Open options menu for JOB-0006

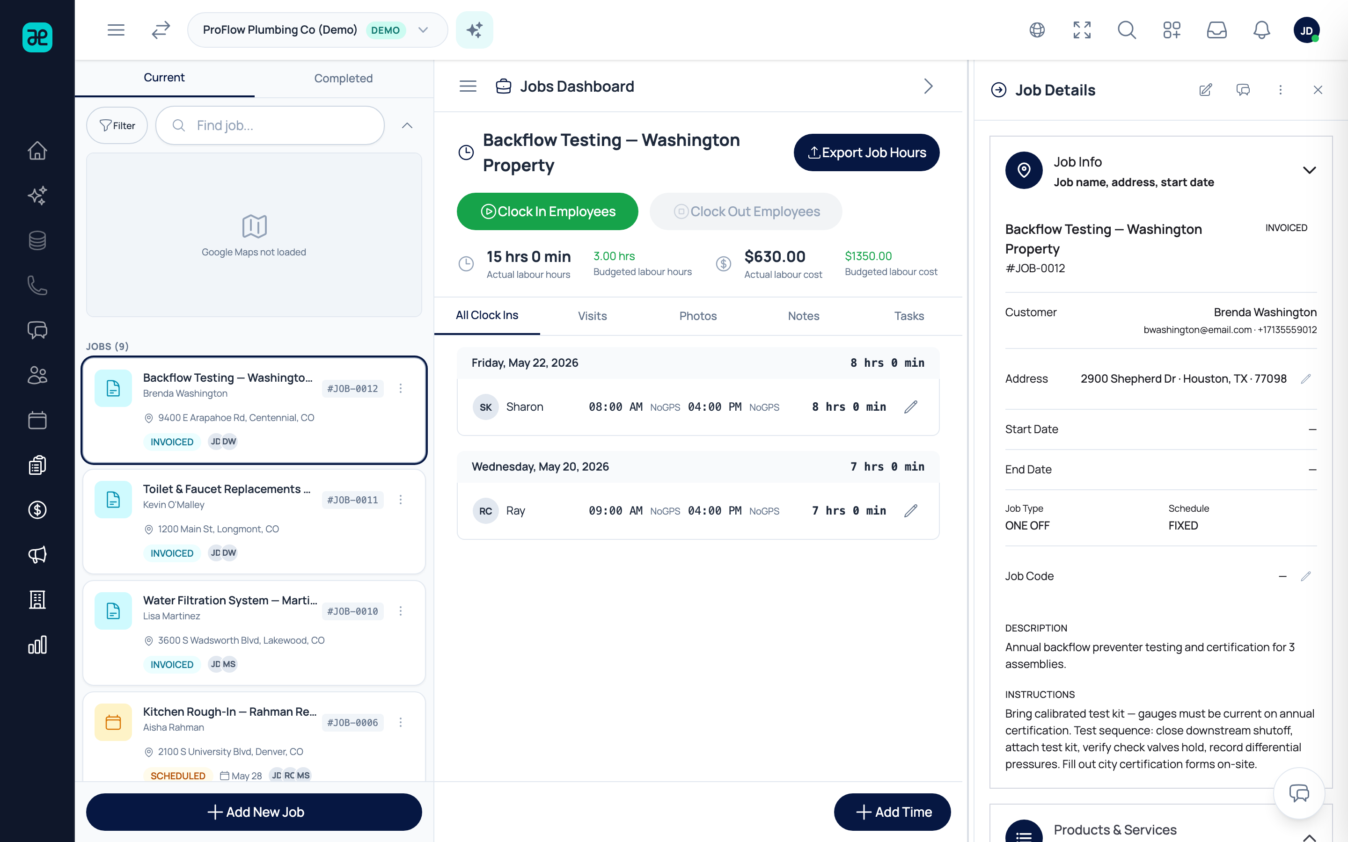[401, 722]
